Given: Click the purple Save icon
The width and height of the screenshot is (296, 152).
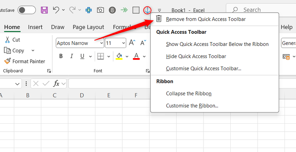Looking at the screenshot, I should pyautogui.click(x=44, y=10).
